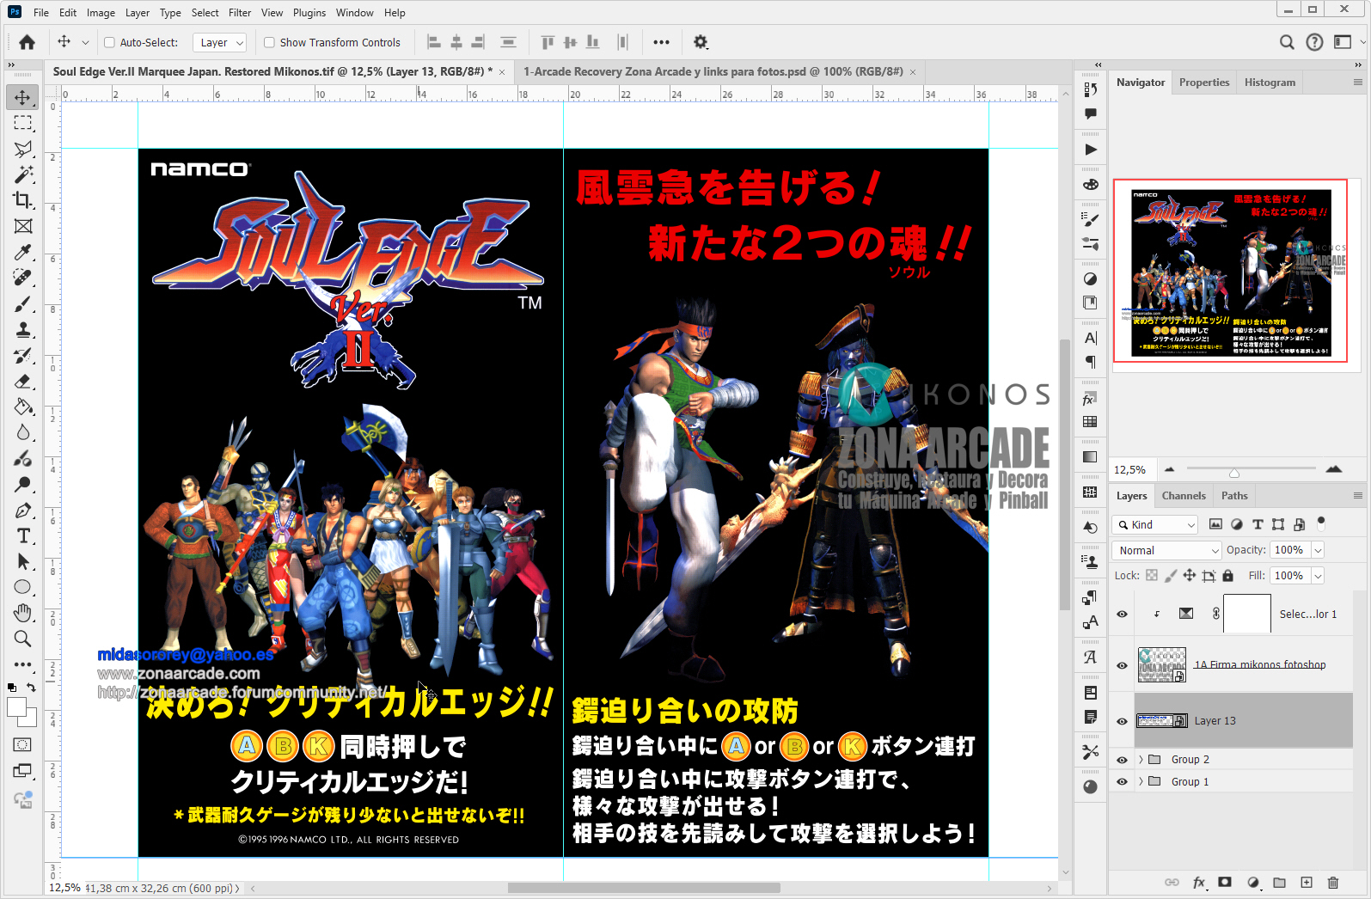Open the Image menu

tap(101, 13)
